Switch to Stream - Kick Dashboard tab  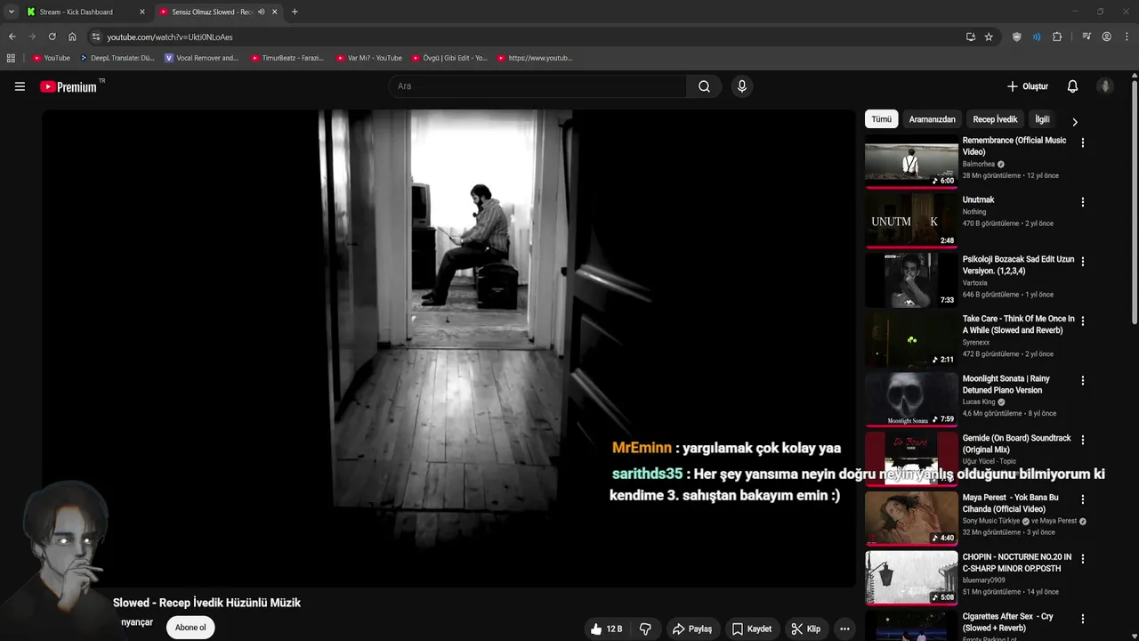click(x=76, y=12)
